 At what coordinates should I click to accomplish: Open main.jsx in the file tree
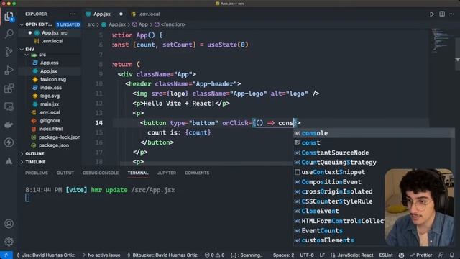(x=50, y=104)
